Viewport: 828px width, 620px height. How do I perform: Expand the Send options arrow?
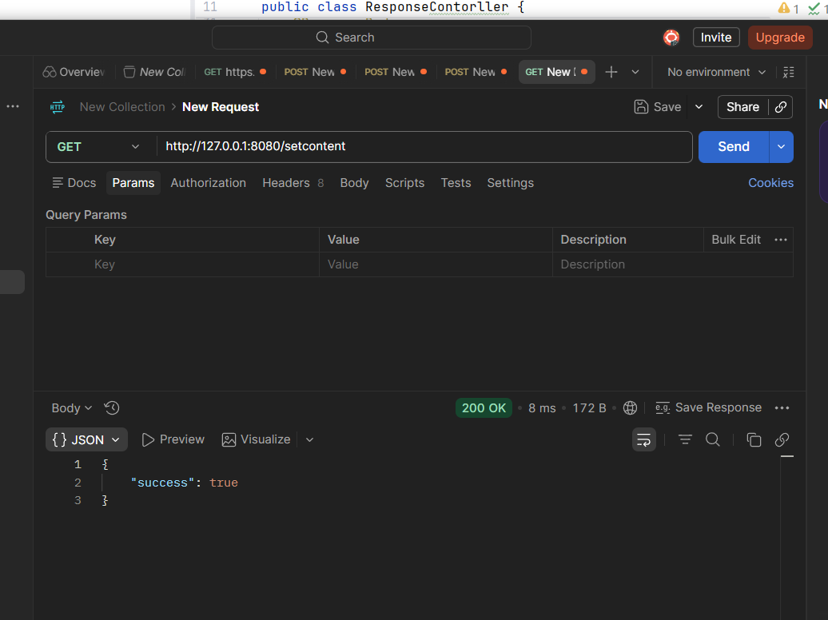coord(781,147)
